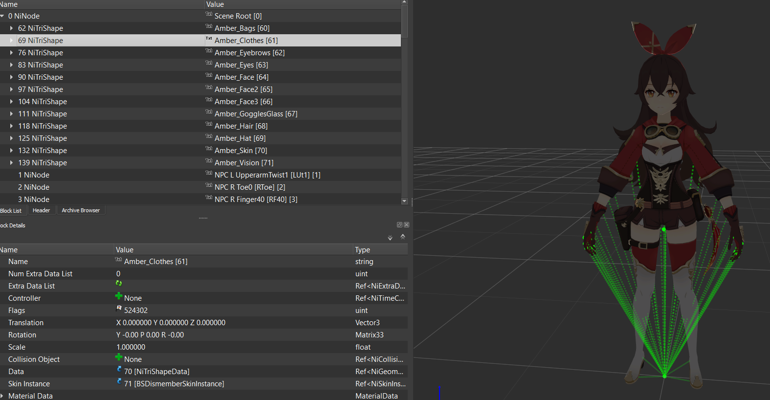Open the Archive Browser tab
The height and width of the screenshot is (400, 770).
tap(81, 210)
